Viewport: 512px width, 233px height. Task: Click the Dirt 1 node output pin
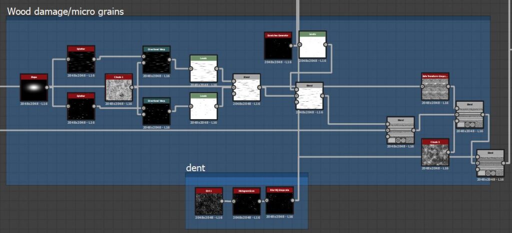point(222,201)
